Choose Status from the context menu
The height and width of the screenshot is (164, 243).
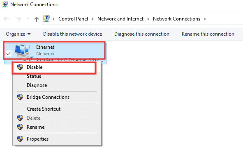[34, 76]
